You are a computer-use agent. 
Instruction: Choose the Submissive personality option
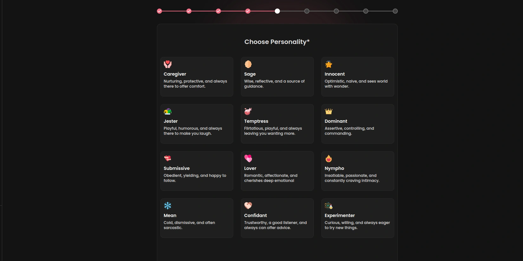click(x=197, y=171)
